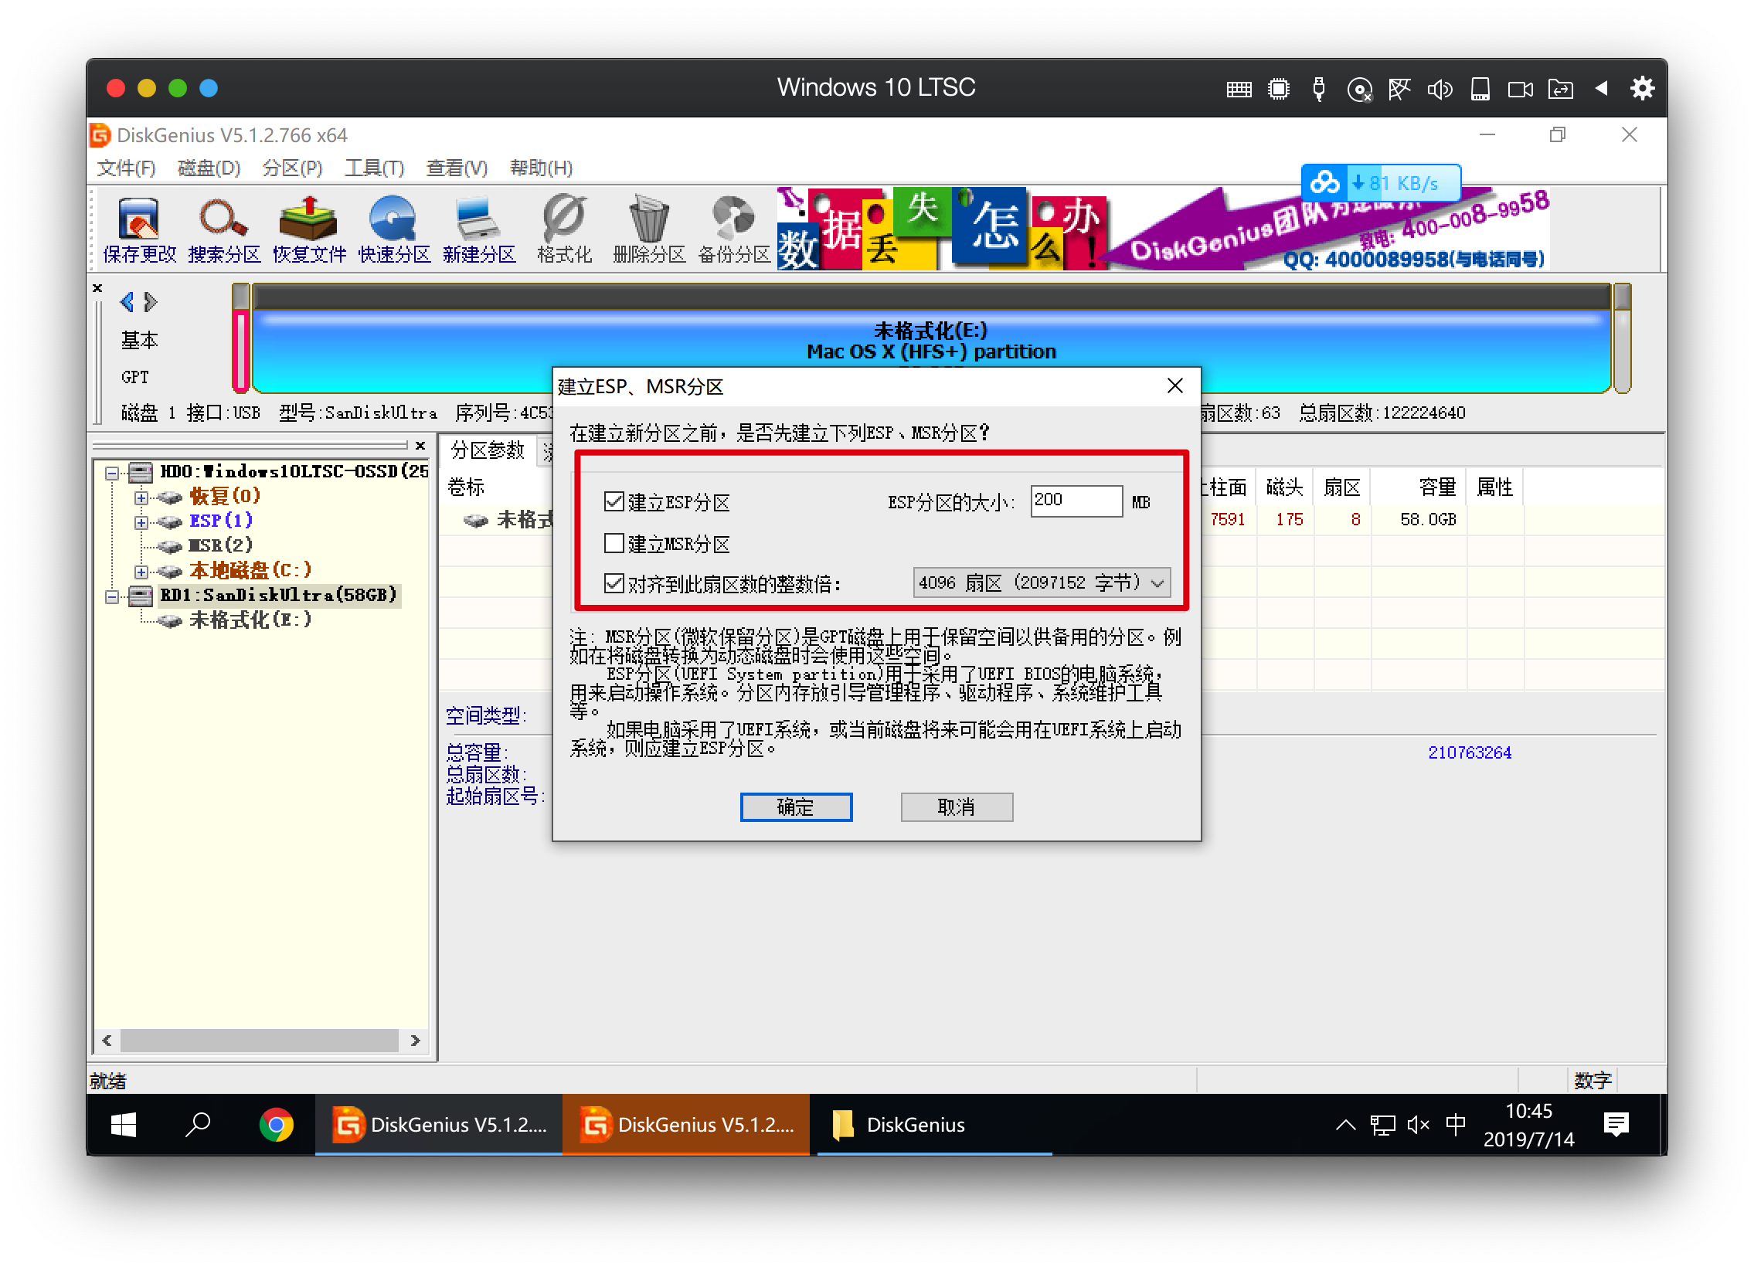The image size is (1754, 1270).
Task: Open the 磁盘(D) menu
Action: tap(209, 168)
